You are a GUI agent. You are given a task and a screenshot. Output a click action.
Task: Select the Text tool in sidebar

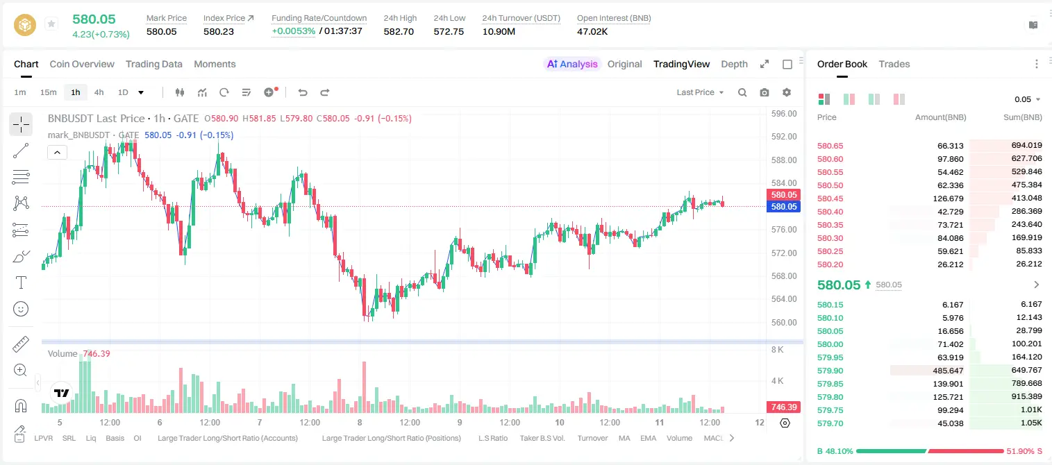point(21,282)
